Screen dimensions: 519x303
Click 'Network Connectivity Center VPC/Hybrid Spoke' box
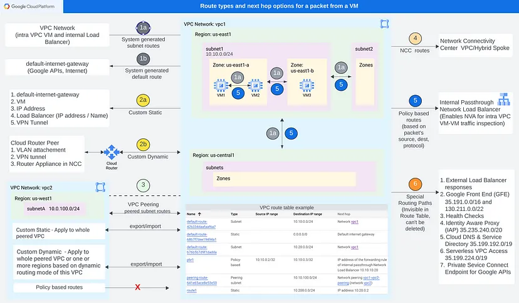(x=476, y=45)
